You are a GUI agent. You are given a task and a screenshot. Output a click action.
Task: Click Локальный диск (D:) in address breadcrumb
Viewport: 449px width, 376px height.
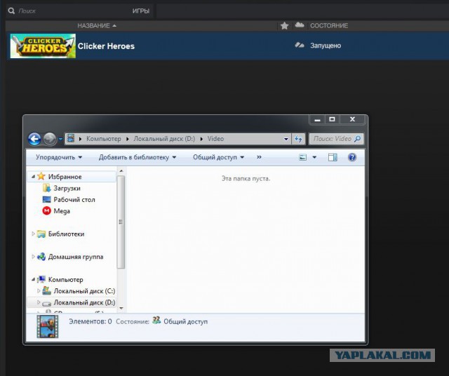pos(164,139)
